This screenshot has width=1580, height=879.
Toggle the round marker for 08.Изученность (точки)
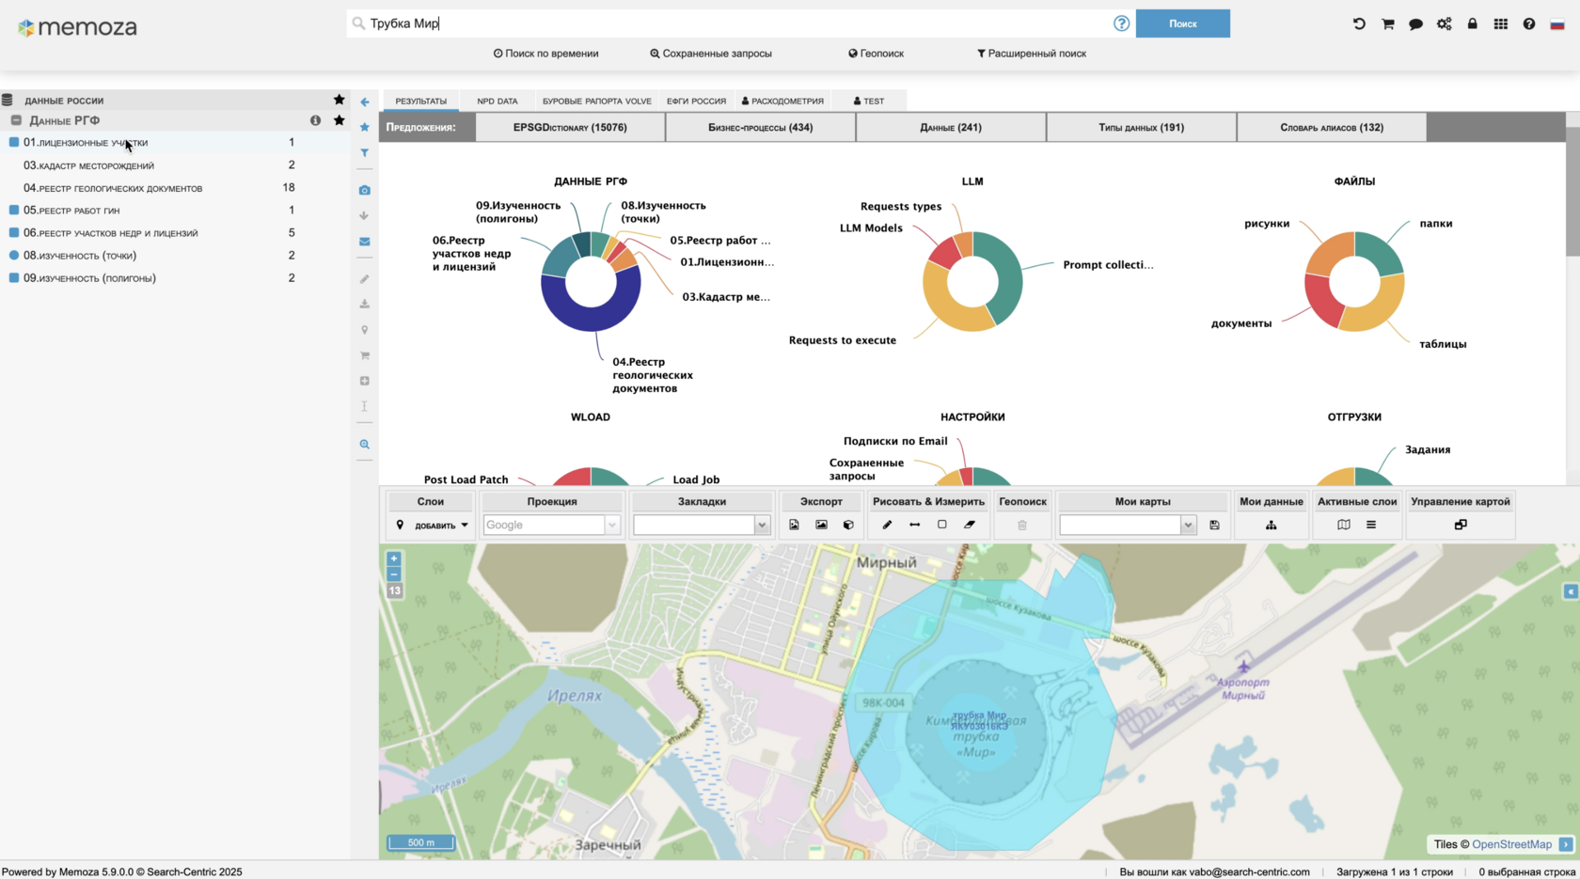(x=14, y=255)
